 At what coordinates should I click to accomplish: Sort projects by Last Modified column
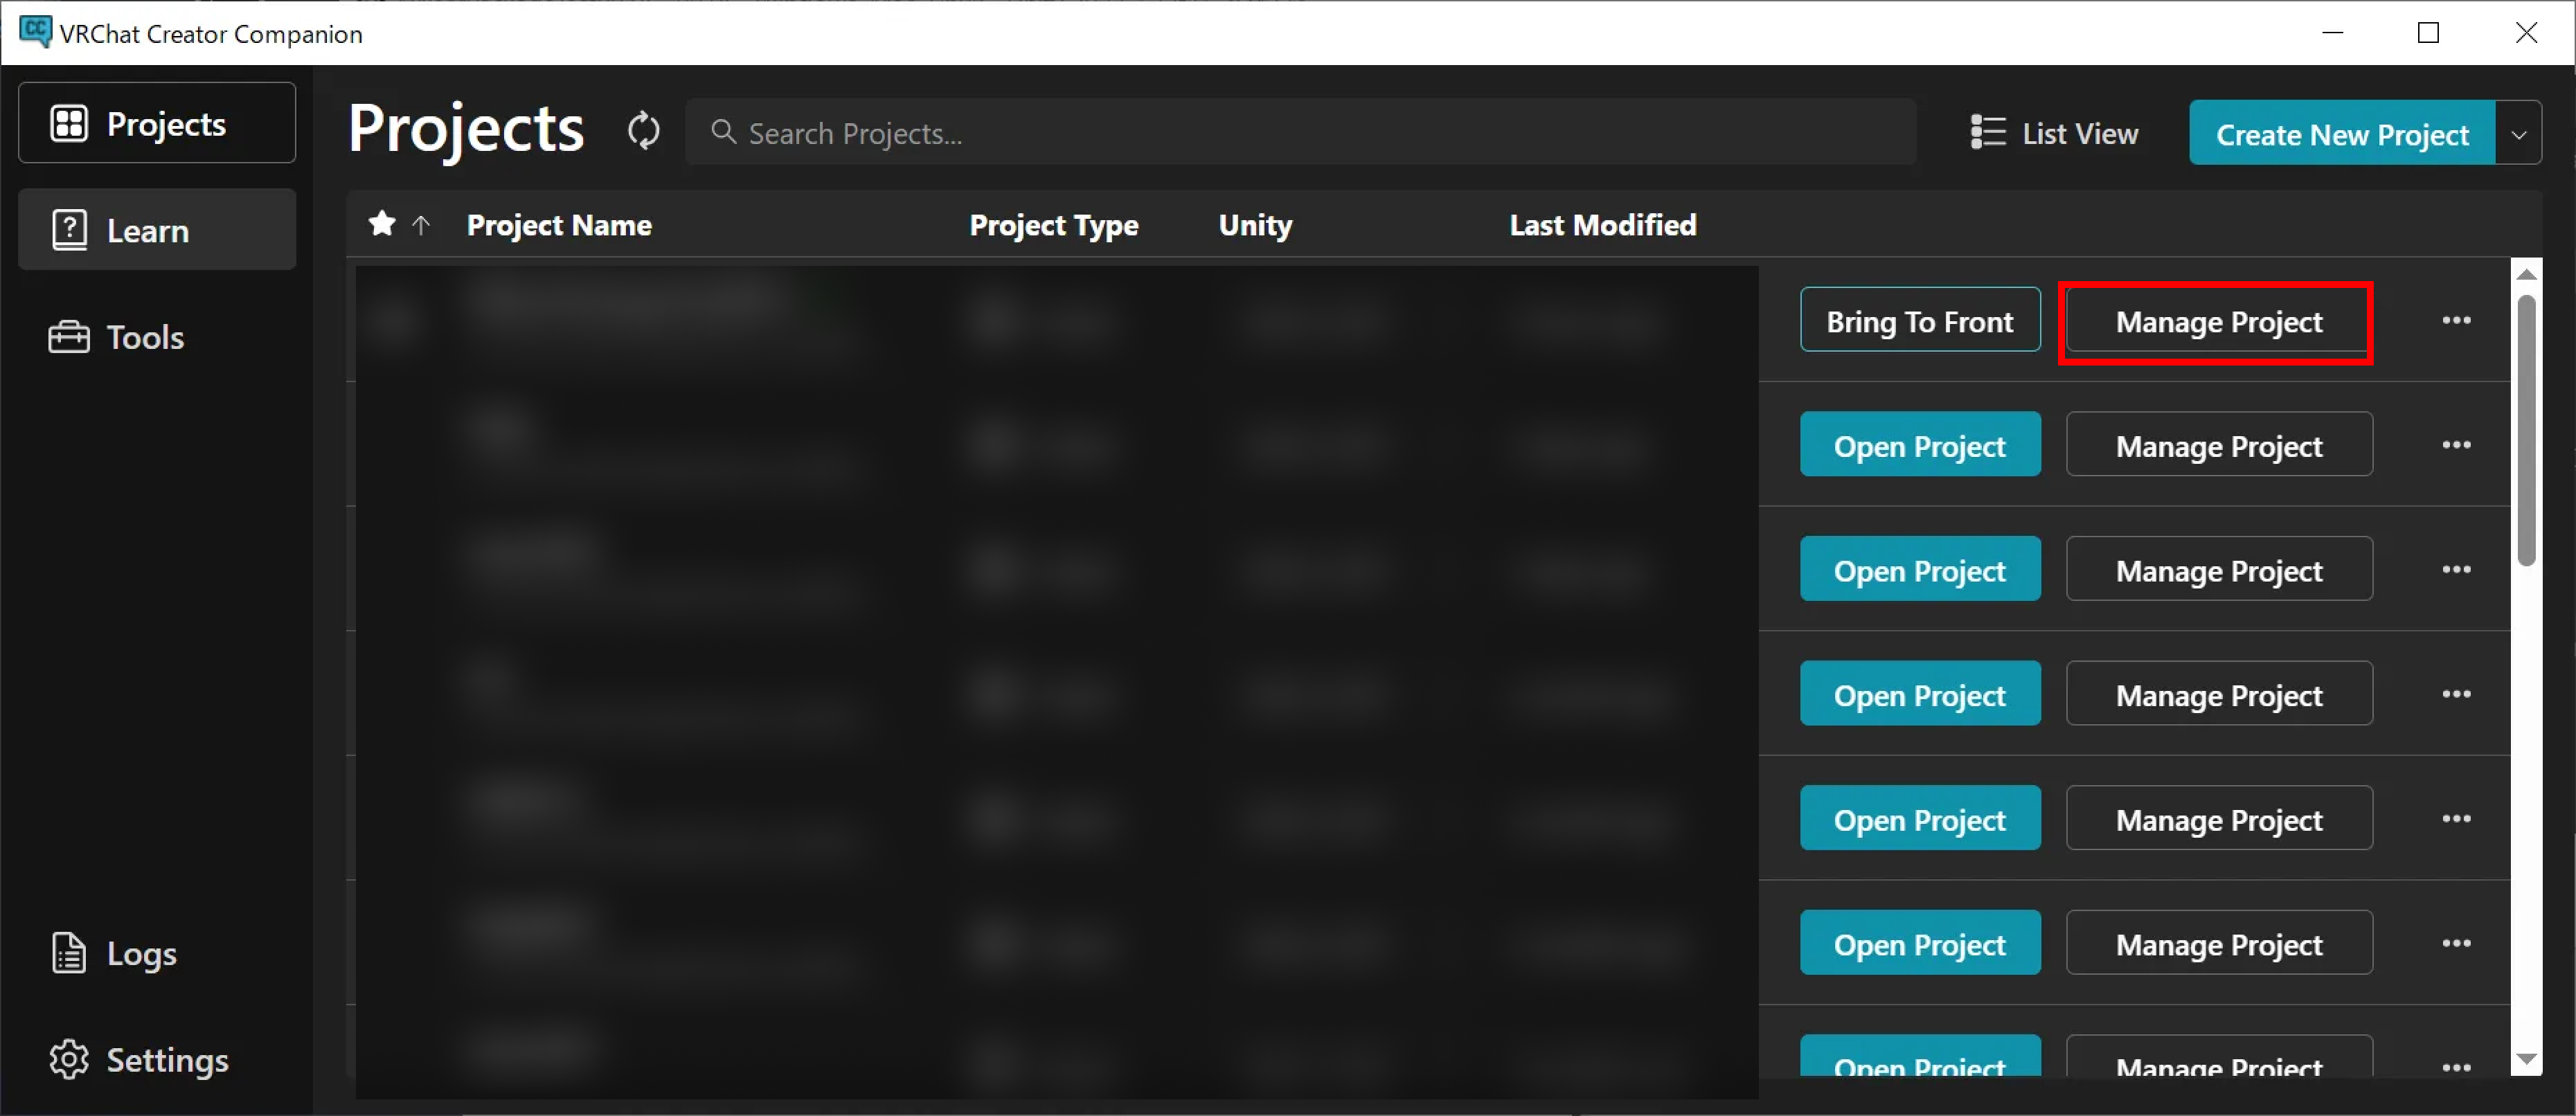coord(1602,225)
